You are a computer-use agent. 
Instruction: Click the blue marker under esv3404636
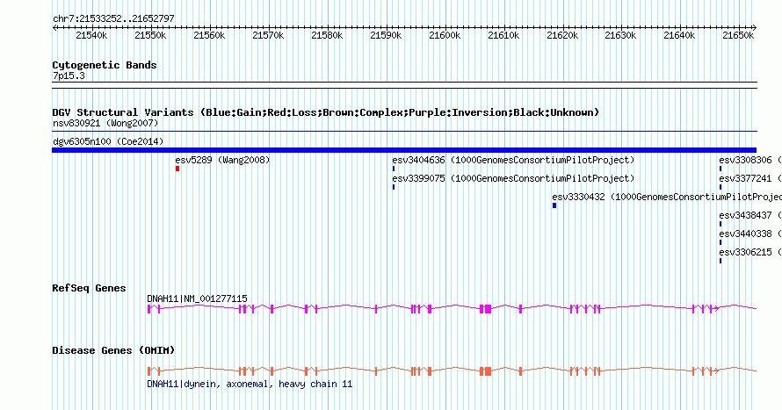click(394, 169)
